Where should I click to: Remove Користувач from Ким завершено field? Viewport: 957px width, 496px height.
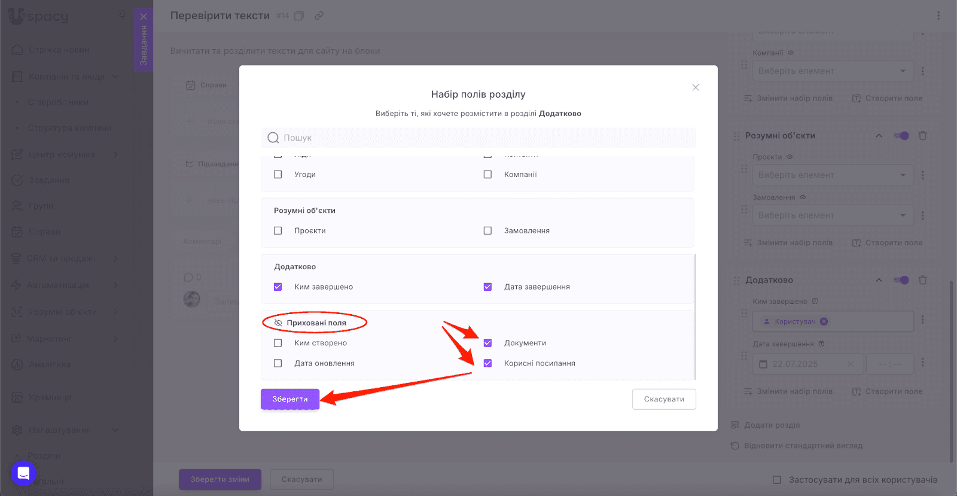tap(824, 321)
